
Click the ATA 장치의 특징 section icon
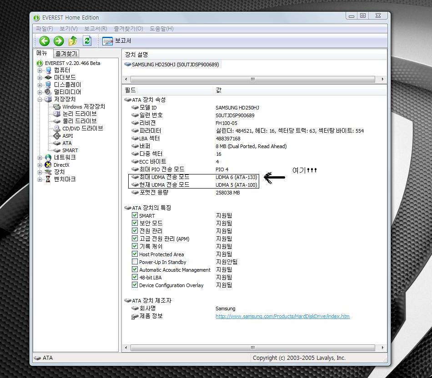tap(128, 208)
